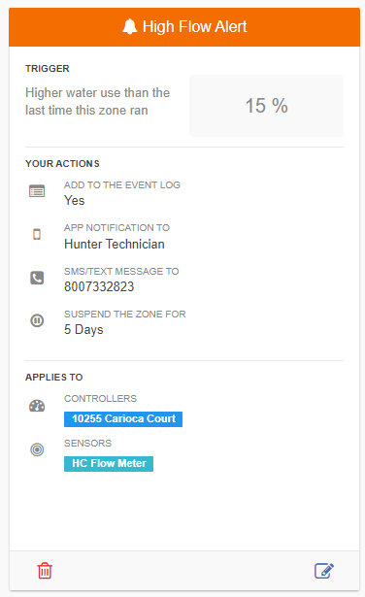
Task: Click the High Flow Alert title
Action: coord(194,26)
